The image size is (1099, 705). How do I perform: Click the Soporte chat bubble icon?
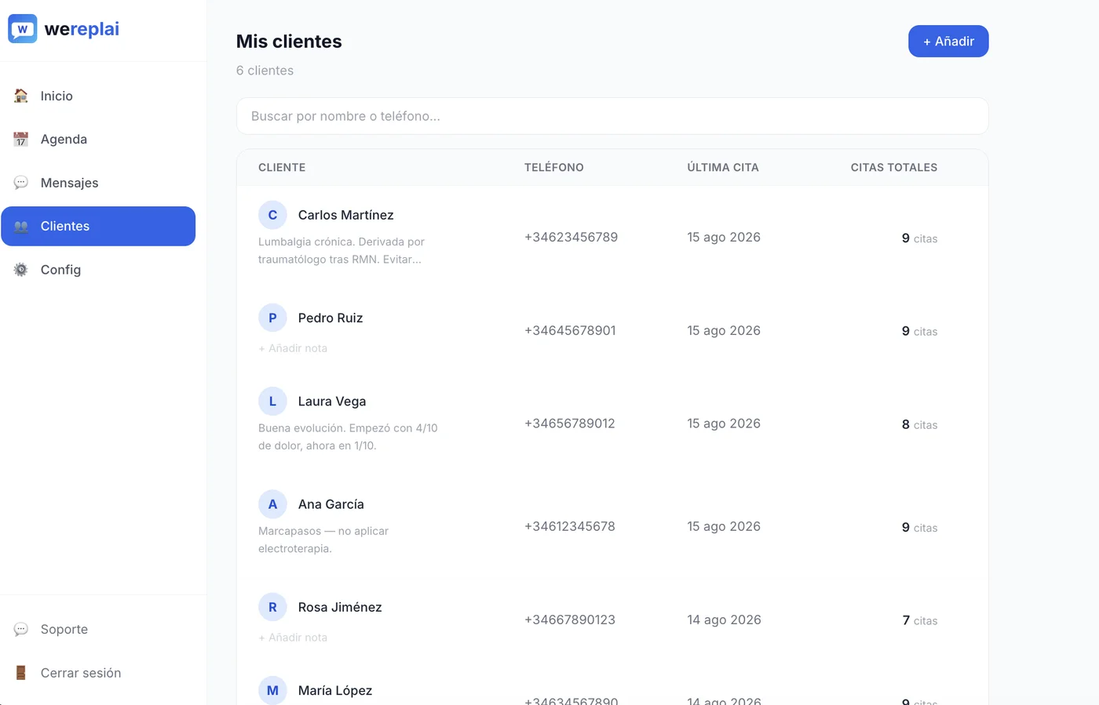[21, 629]
